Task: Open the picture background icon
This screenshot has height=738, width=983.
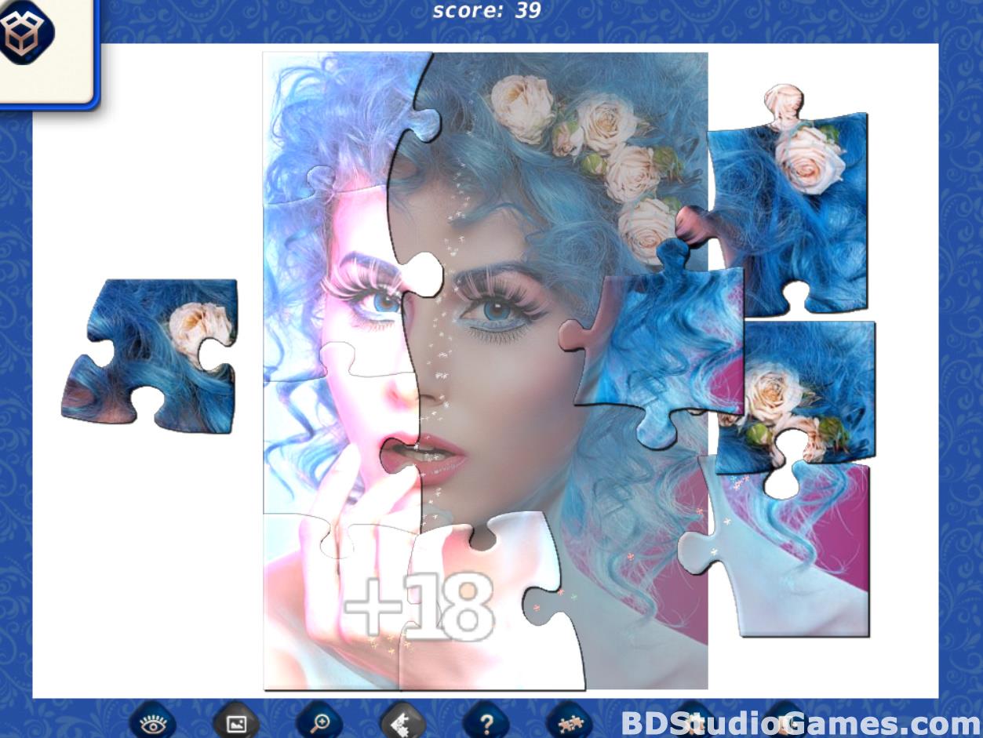Action: 236,722
